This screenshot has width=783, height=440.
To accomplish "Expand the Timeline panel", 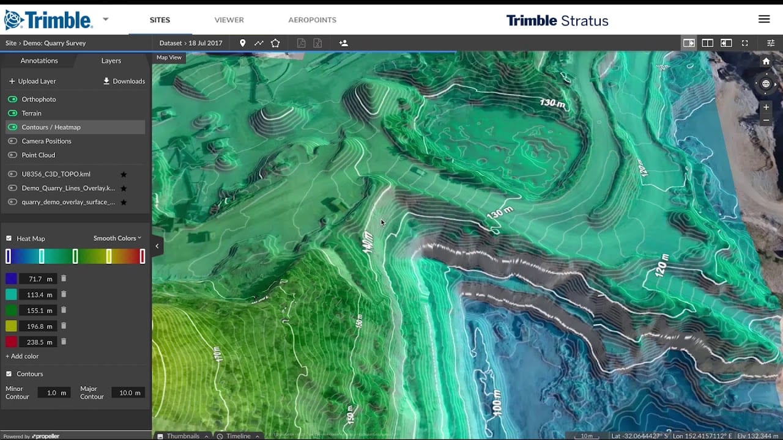I will click(238, 436).
